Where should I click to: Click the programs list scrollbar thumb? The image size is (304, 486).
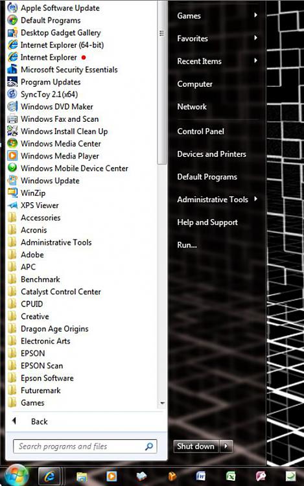pos(161,82)
